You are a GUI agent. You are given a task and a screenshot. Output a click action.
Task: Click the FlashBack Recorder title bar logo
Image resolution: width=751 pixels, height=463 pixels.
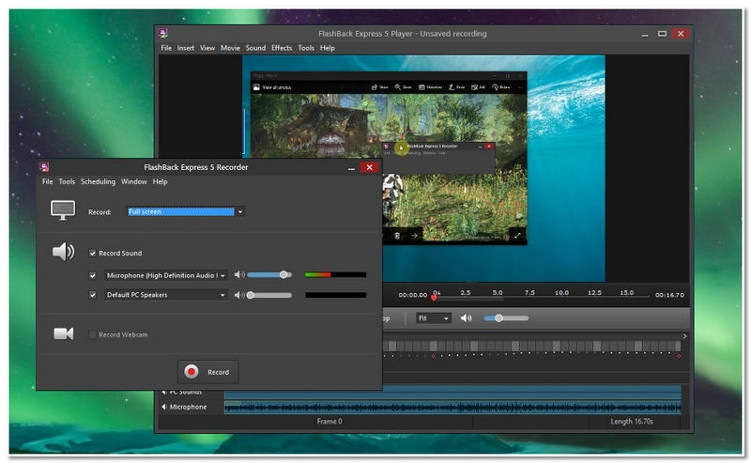(x=45, y=167)
